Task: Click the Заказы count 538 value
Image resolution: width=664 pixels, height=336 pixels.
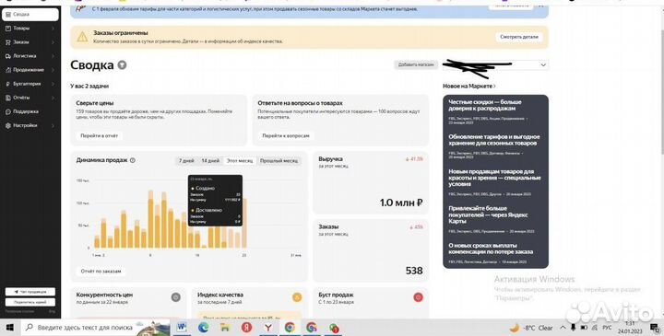Action: coord(414,271)
